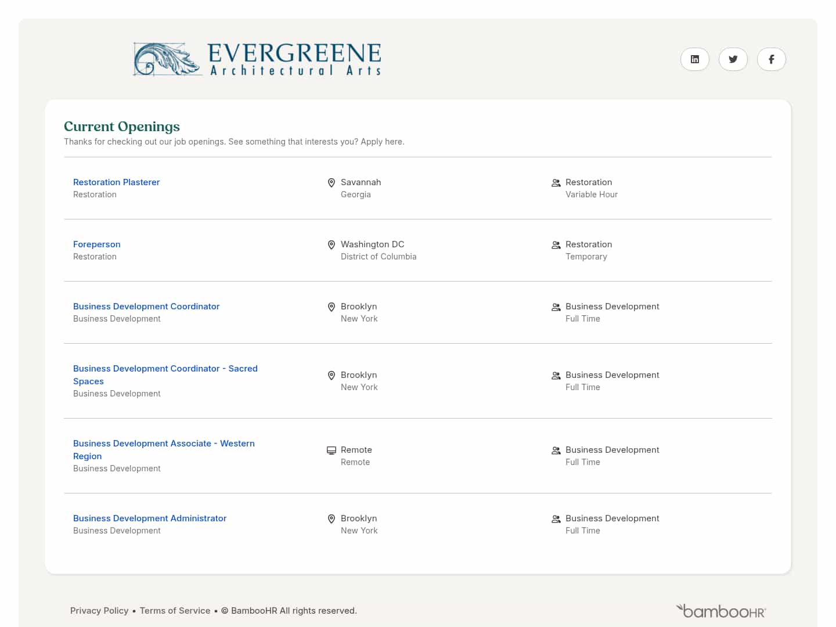Click the location pin beside Washington DC
The image size is (836, 627).
point(331,244)
